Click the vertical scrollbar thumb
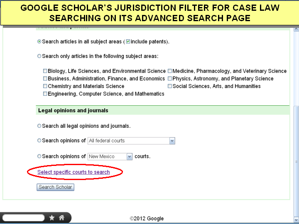The width and height of the screenshot is (299, 224). coord(296,161)
